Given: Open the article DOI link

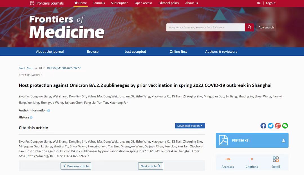Looking at the screenshot, I should 64,68.
